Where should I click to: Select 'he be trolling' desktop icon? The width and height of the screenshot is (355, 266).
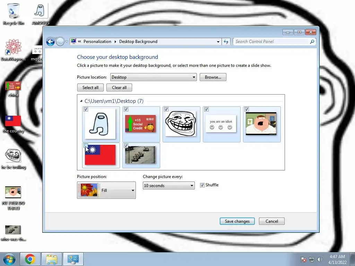tap(14, 159)
